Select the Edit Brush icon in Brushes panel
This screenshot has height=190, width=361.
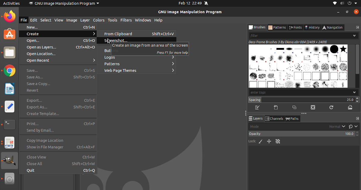pyautogui.click(x=257, y=107)
